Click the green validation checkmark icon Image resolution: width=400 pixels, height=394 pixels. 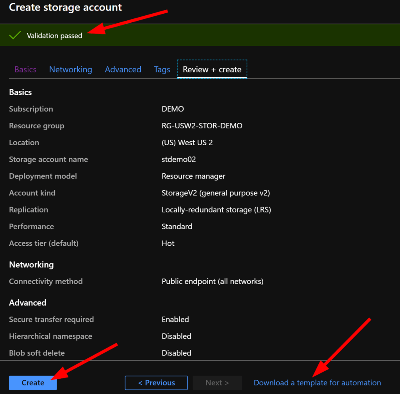click(14, 35)
